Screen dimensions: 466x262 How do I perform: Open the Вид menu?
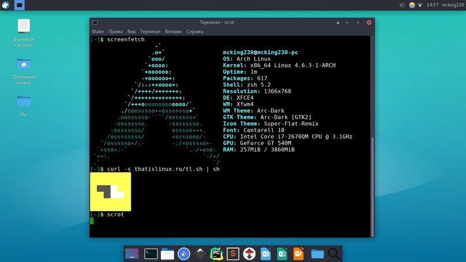tap(131, 32)
